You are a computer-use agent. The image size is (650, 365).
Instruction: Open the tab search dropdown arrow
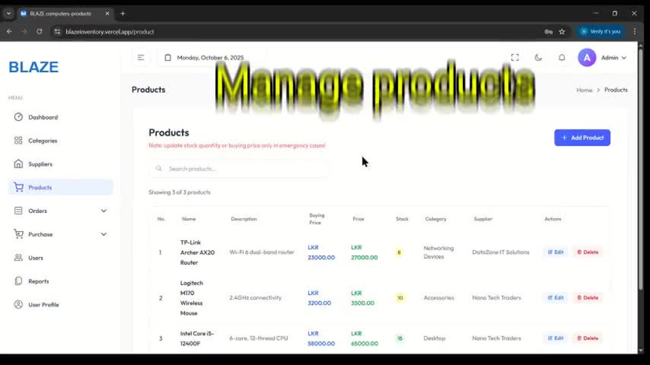tap(8, 14)
